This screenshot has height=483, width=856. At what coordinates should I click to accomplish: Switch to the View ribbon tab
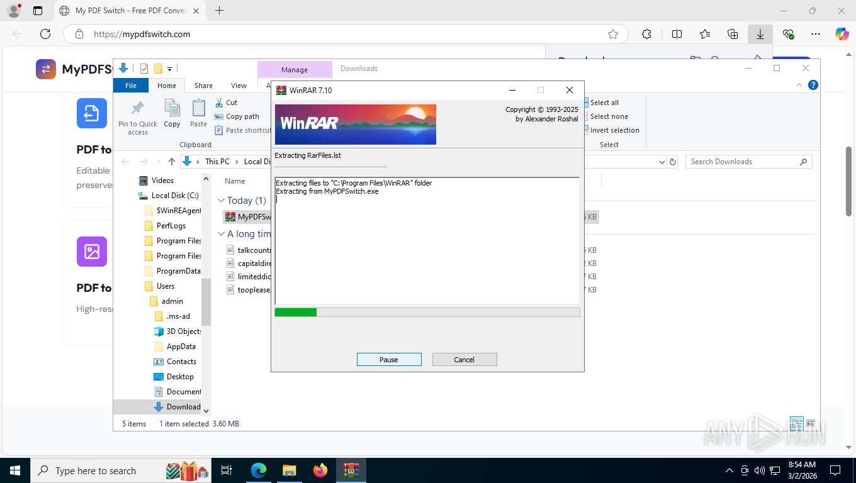click(x=239, y=86)
